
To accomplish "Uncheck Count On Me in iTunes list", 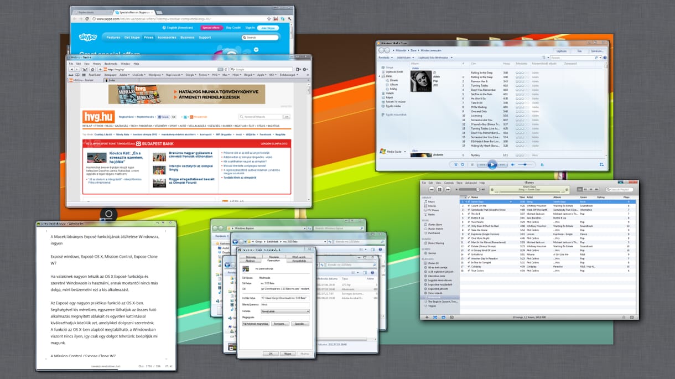I will coord(469,206).
